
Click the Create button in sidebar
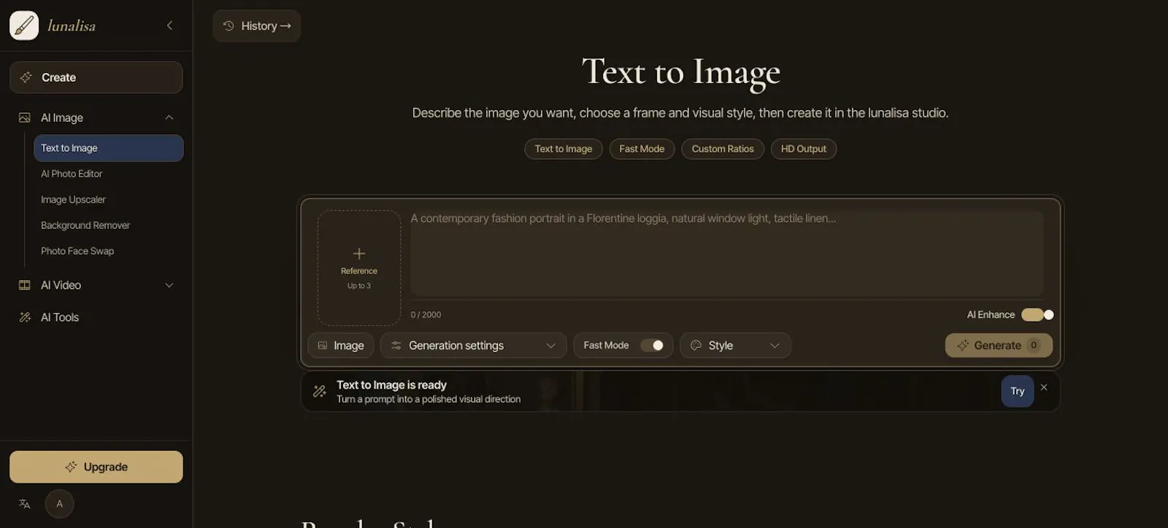pos(96,77)
